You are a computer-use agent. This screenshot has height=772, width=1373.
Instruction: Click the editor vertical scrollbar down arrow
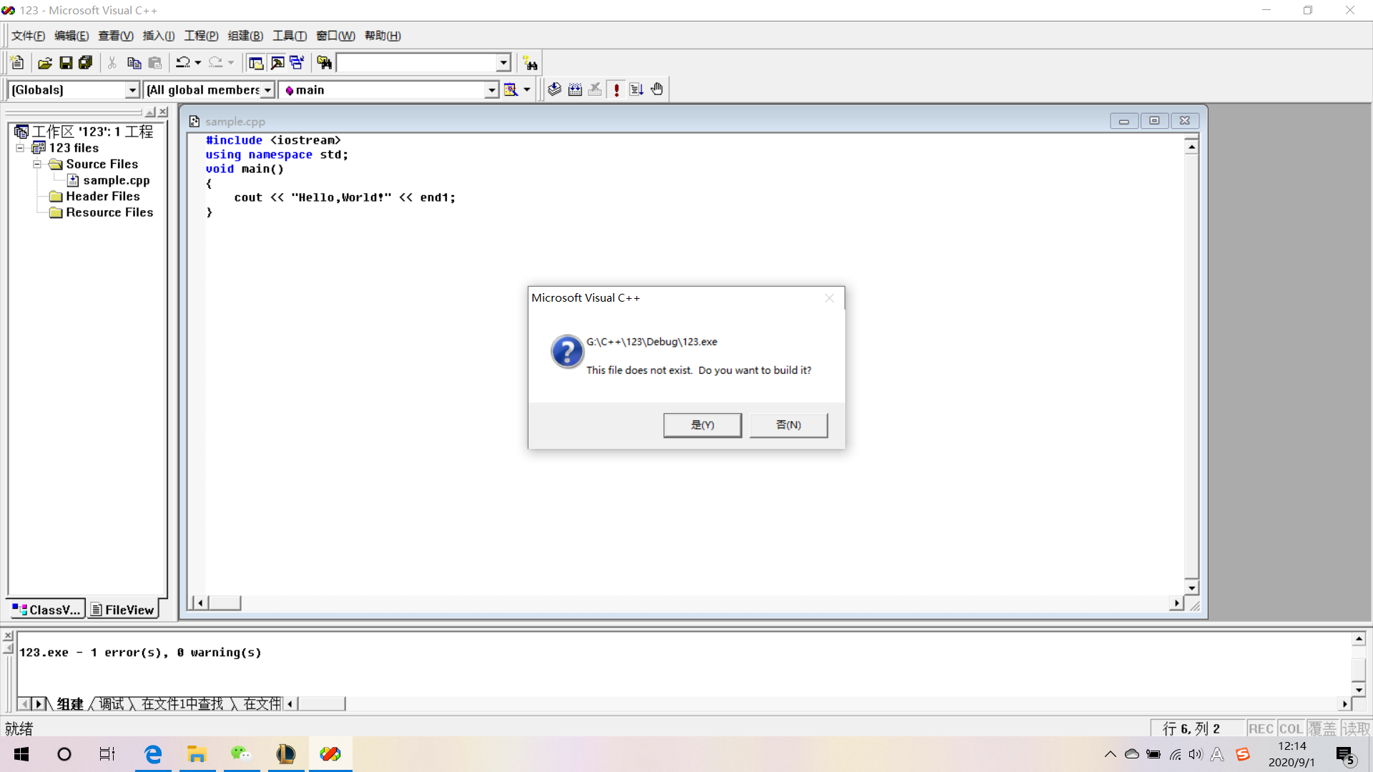1191,588
